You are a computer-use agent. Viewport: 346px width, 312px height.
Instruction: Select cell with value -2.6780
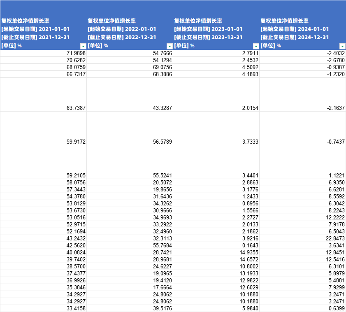click(x=302, y=60)
